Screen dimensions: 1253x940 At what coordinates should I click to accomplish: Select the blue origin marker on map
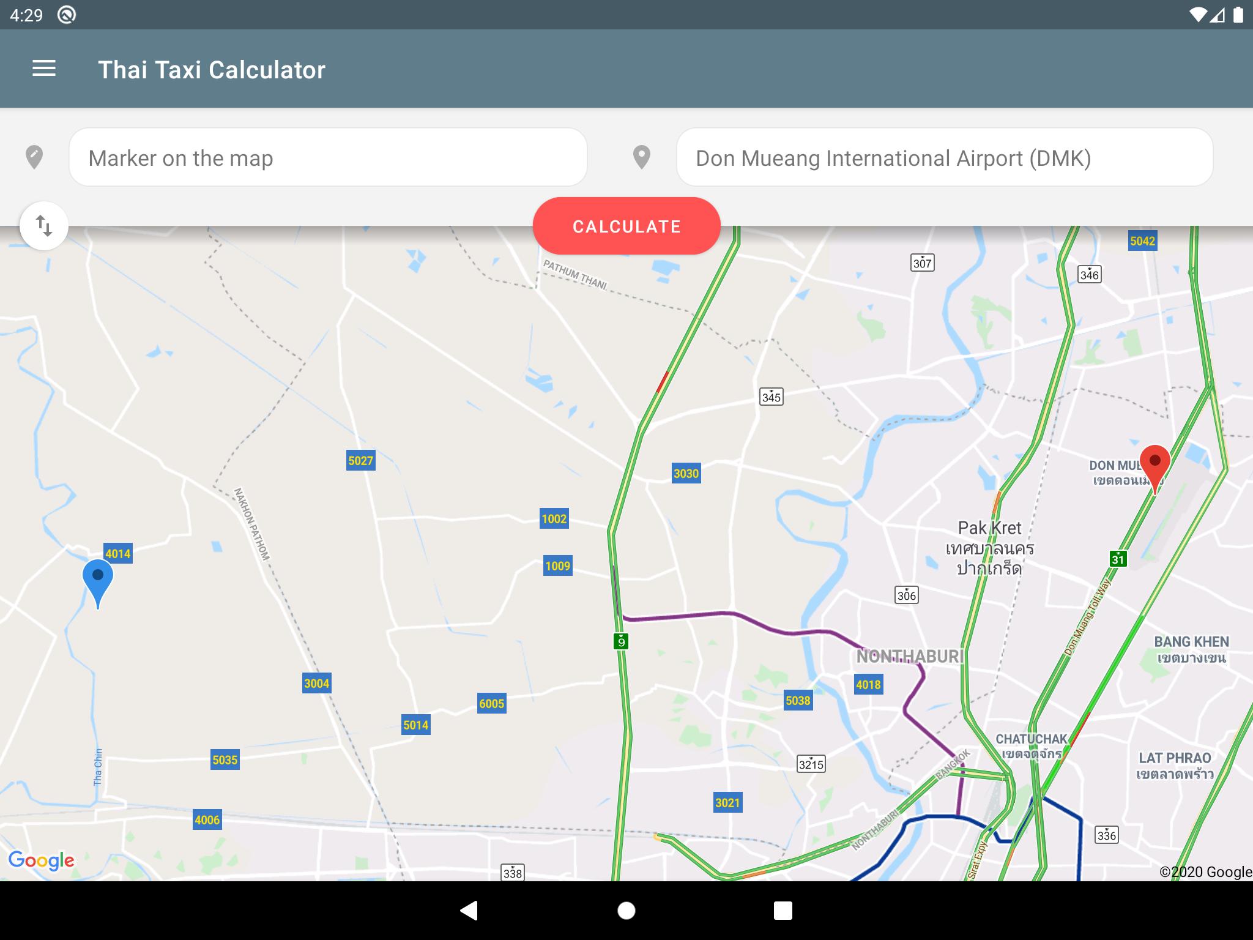98,583
